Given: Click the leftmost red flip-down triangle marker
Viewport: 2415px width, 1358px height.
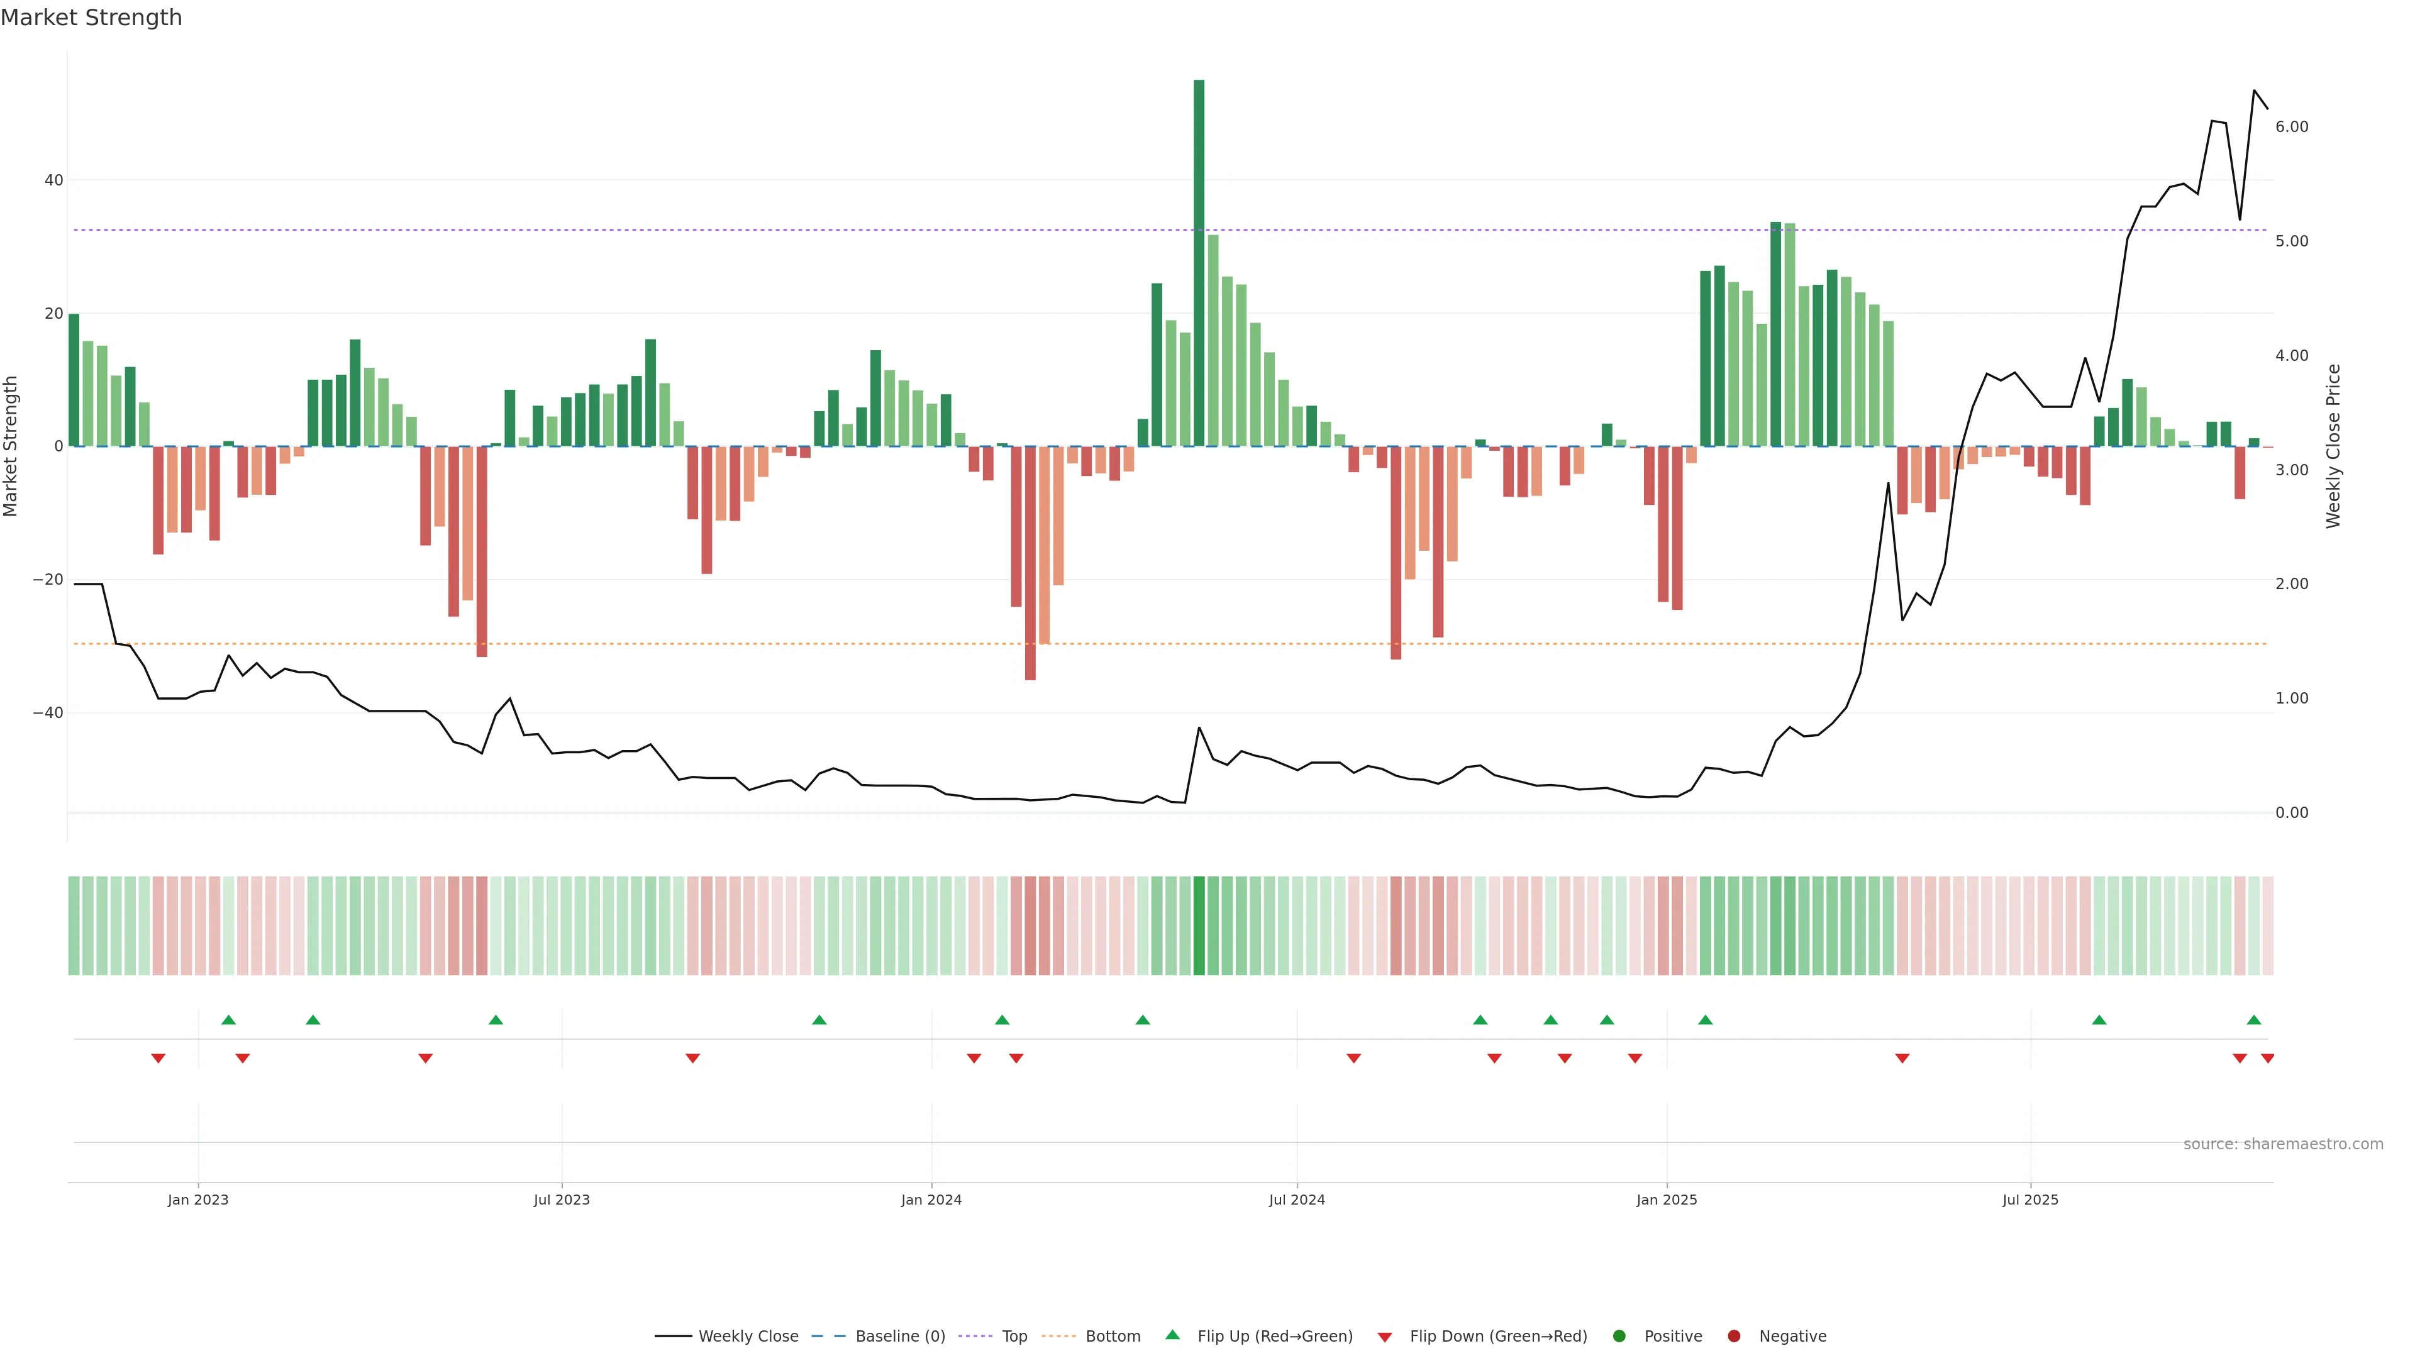Looking at the screenshot, I should (x=158, y=1058).
